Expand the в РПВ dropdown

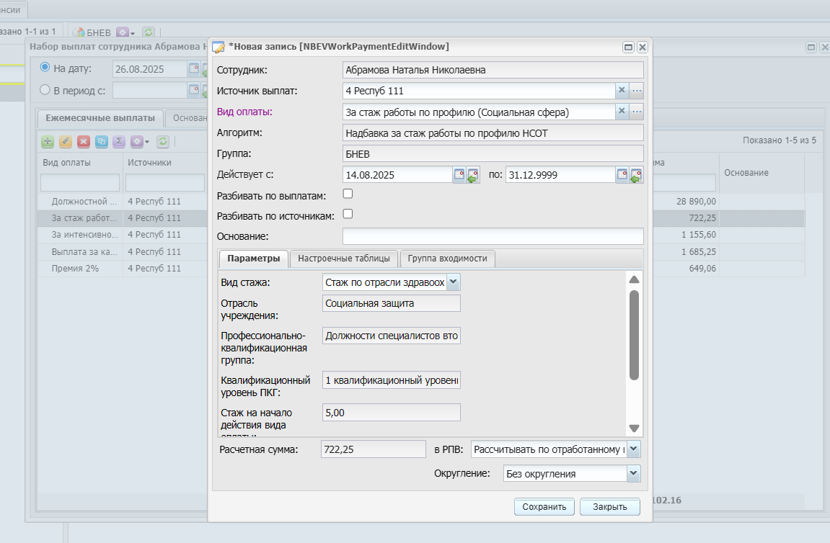coord(634,449)
